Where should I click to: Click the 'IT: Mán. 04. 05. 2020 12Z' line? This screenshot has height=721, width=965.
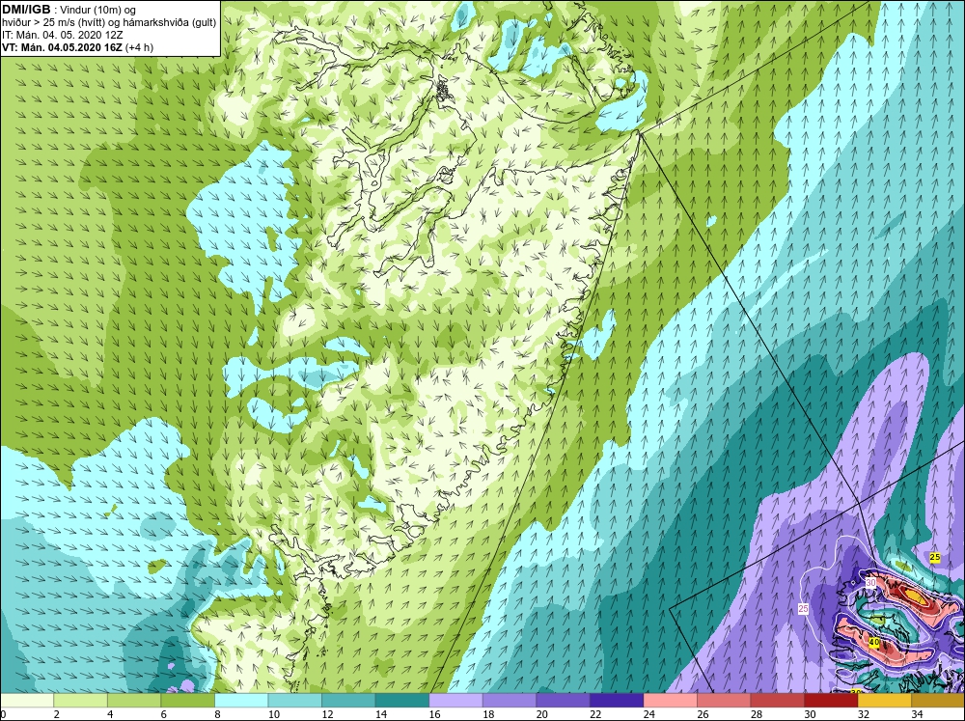[62, 35]
